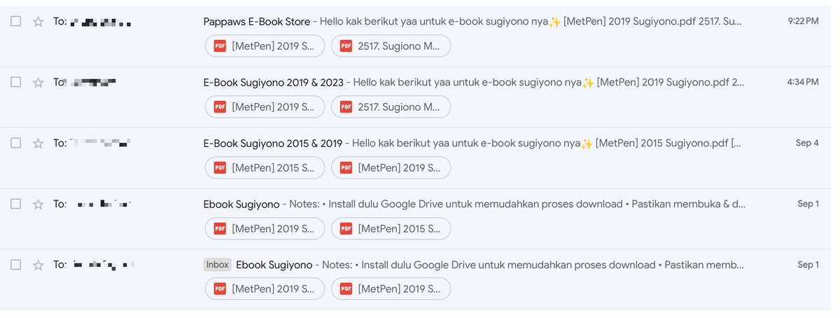
Task: Open the Pappaws E-Book Store subject
Action: tap(256, 22)
